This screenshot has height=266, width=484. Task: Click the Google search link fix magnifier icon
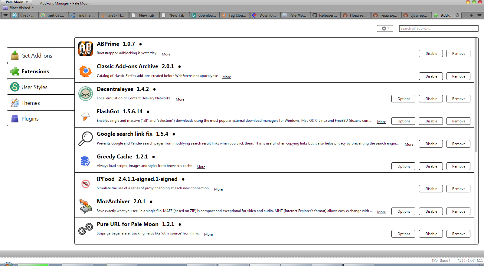[x=86, y=139]
